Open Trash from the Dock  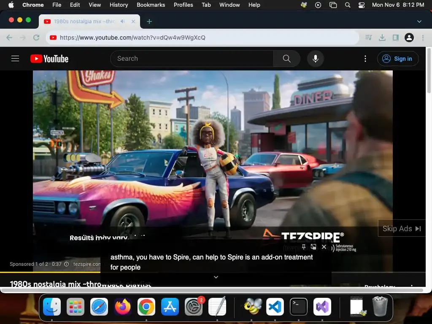click(380, 307)
